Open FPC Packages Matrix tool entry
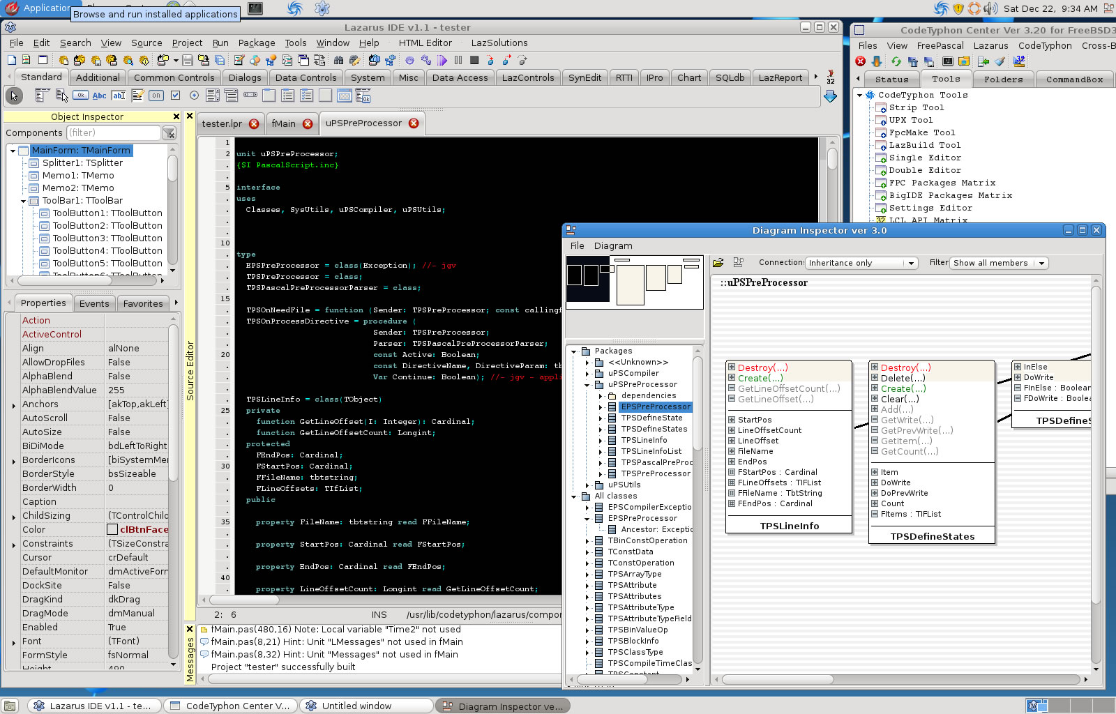Viewport: 1116px width, 714px height. 942,183
